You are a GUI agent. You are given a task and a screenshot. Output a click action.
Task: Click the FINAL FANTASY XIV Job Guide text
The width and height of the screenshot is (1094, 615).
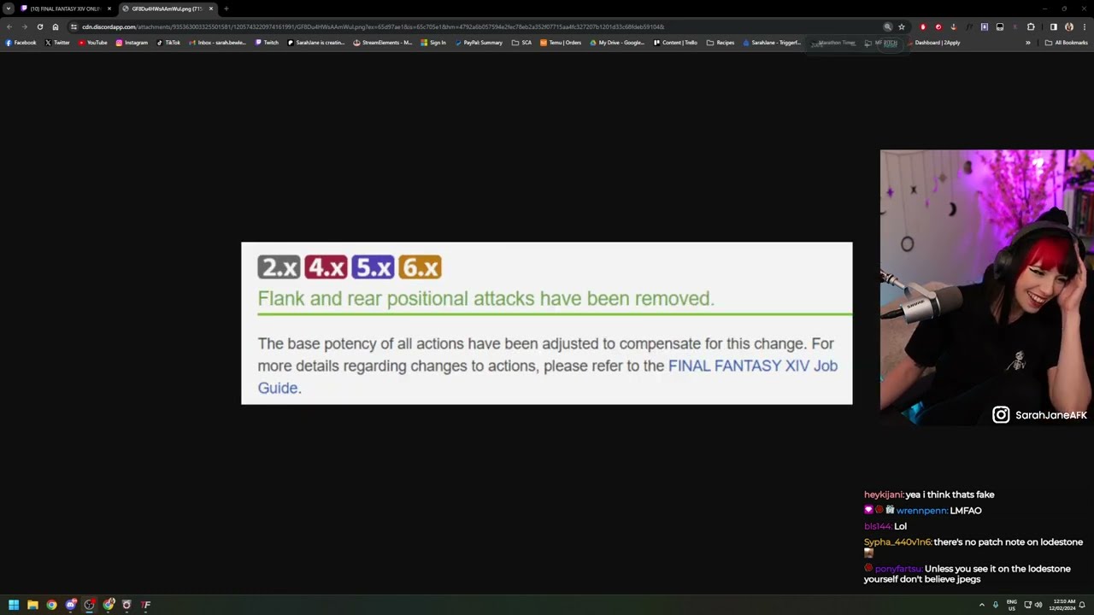pos(548,377)
